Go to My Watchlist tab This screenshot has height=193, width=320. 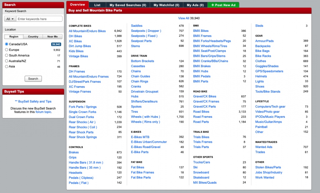[x=166, y=5]
